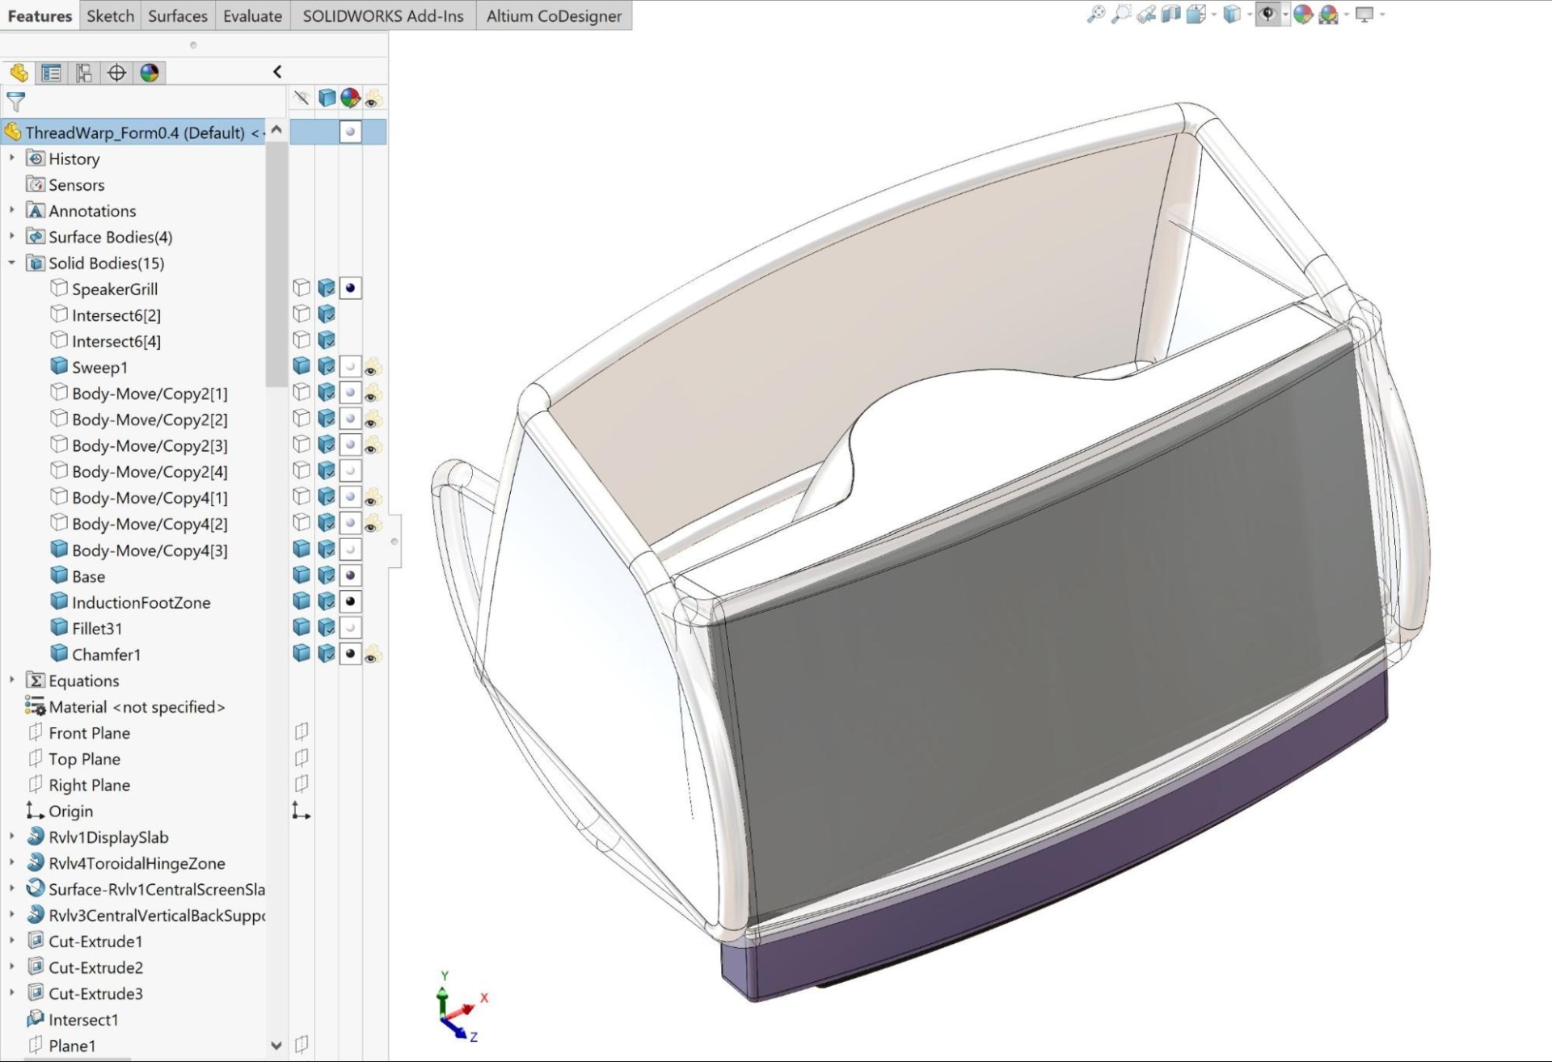
Task: Select the Base solid body
Action: [89, 576]
